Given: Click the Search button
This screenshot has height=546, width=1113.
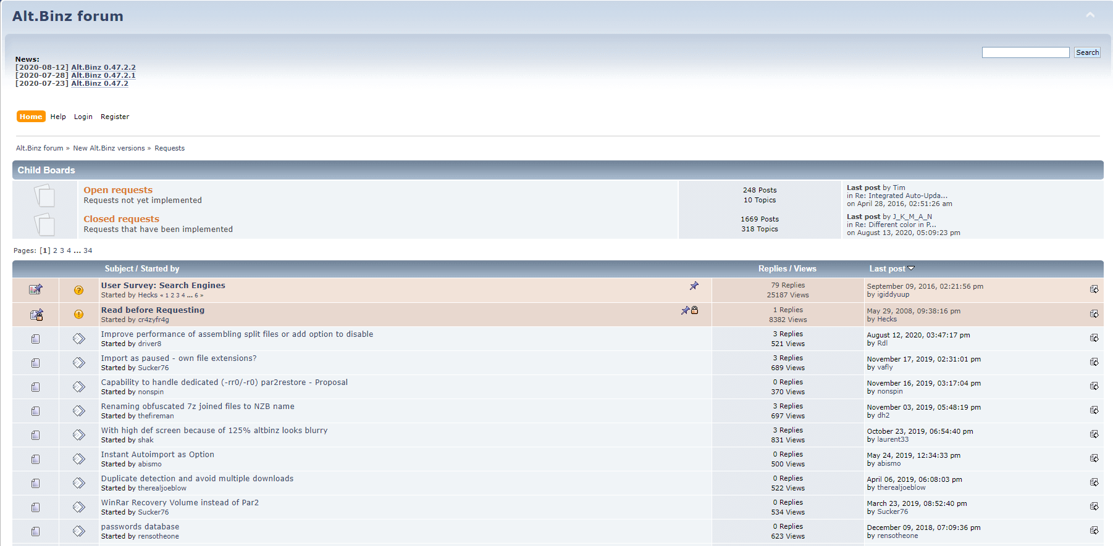Looking at the screenshot, I should tap(1087, 52).
